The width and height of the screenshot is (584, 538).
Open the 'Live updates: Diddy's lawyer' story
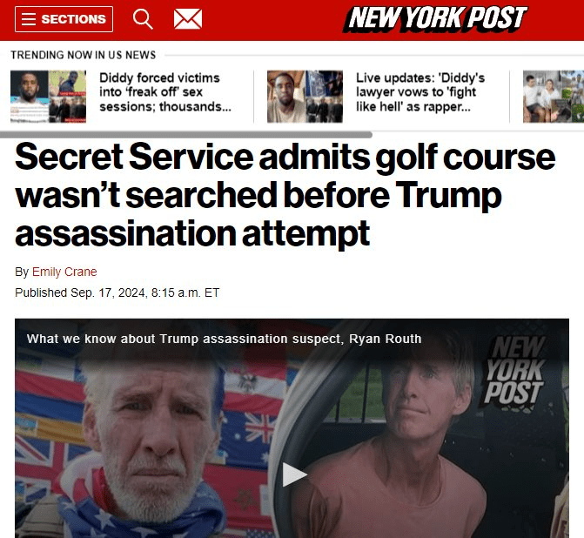[420, 92]
